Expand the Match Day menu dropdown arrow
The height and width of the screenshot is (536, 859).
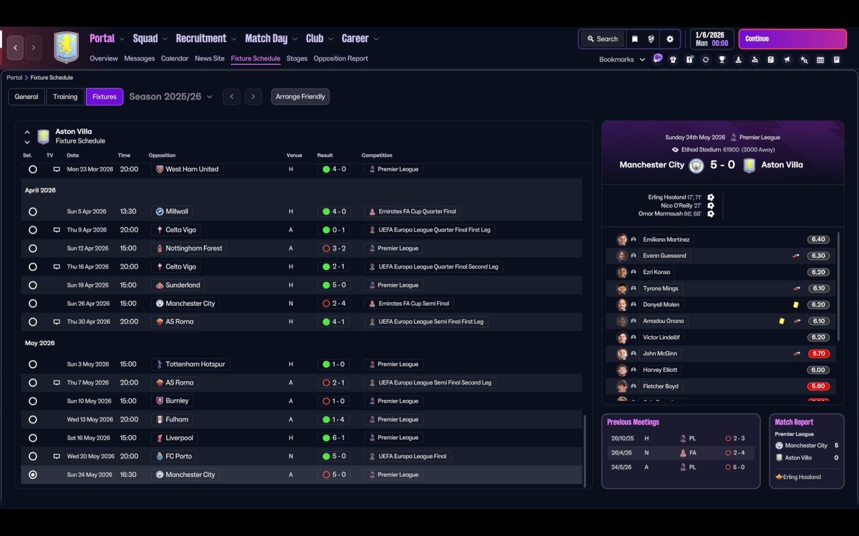point(295,39)
